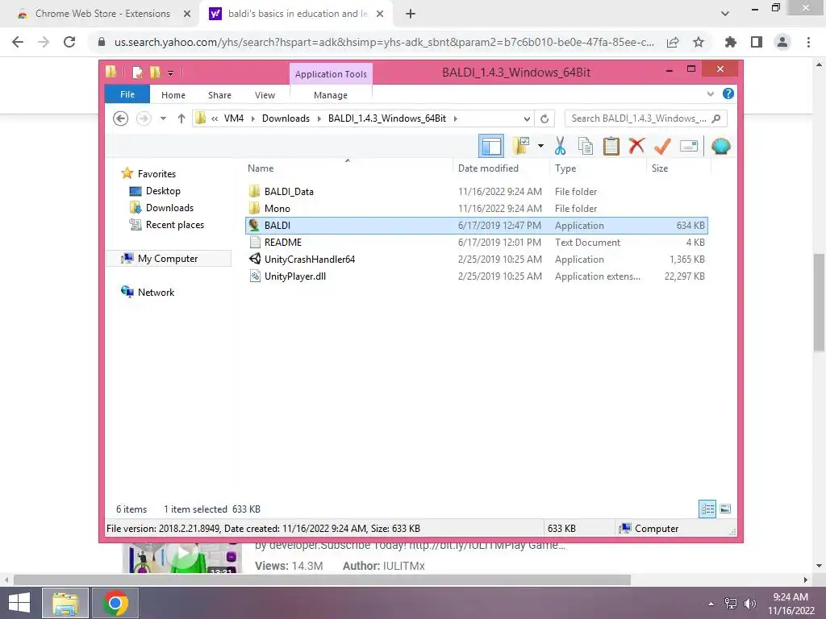The width and height of the screenshot is (826, 619).
Task: Switch to Large icons view icon
Action: pyautogui.click(x=725, y=509)
